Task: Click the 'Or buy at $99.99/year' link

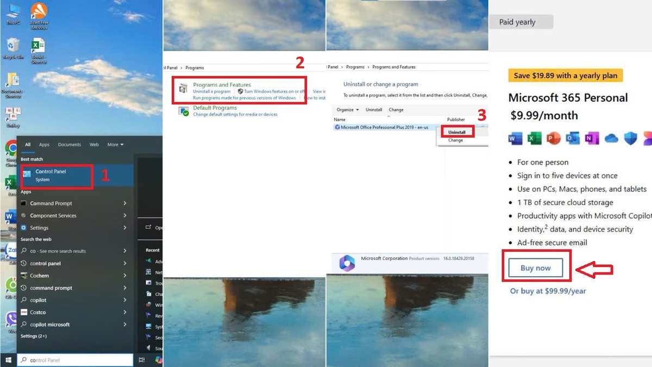Action: (548, 291)
